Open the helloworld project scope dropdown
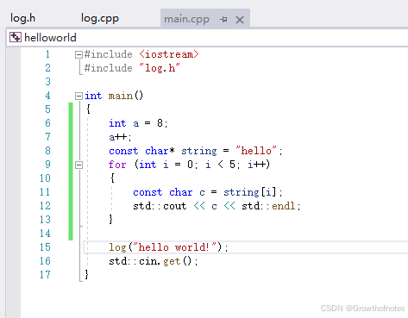 point(207,38)
